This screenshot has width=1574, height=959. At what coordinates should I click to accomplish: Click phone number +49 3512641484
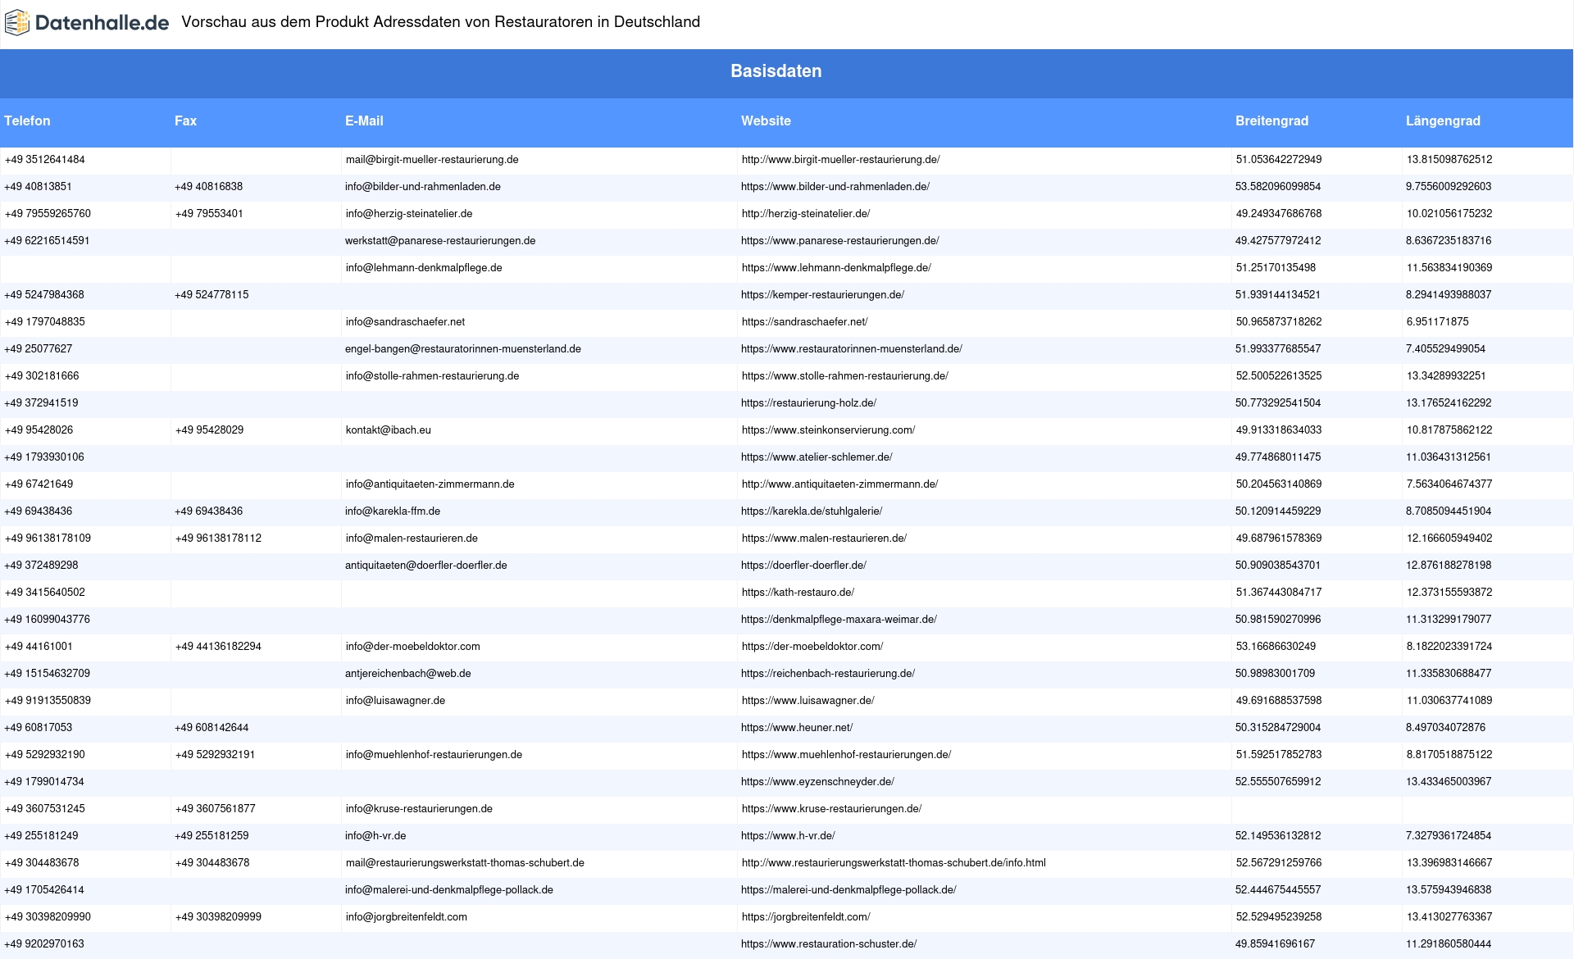[x=45, y=160]
